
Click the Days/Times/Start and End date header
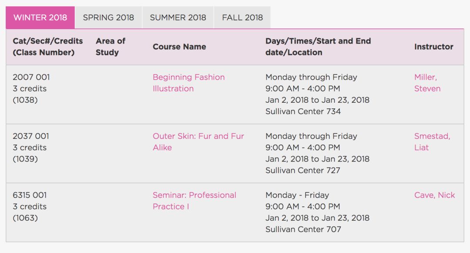tap(318, 47)
